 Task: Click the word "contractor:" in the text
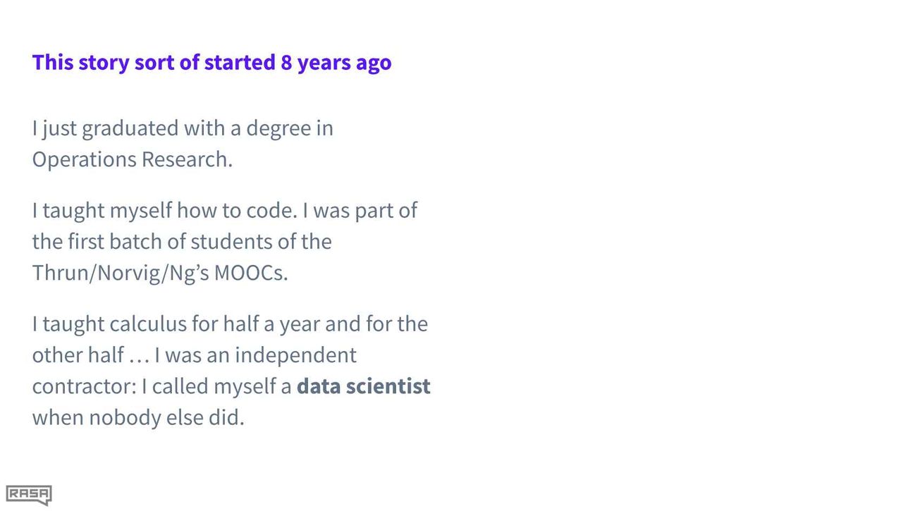tap(84, 386)
